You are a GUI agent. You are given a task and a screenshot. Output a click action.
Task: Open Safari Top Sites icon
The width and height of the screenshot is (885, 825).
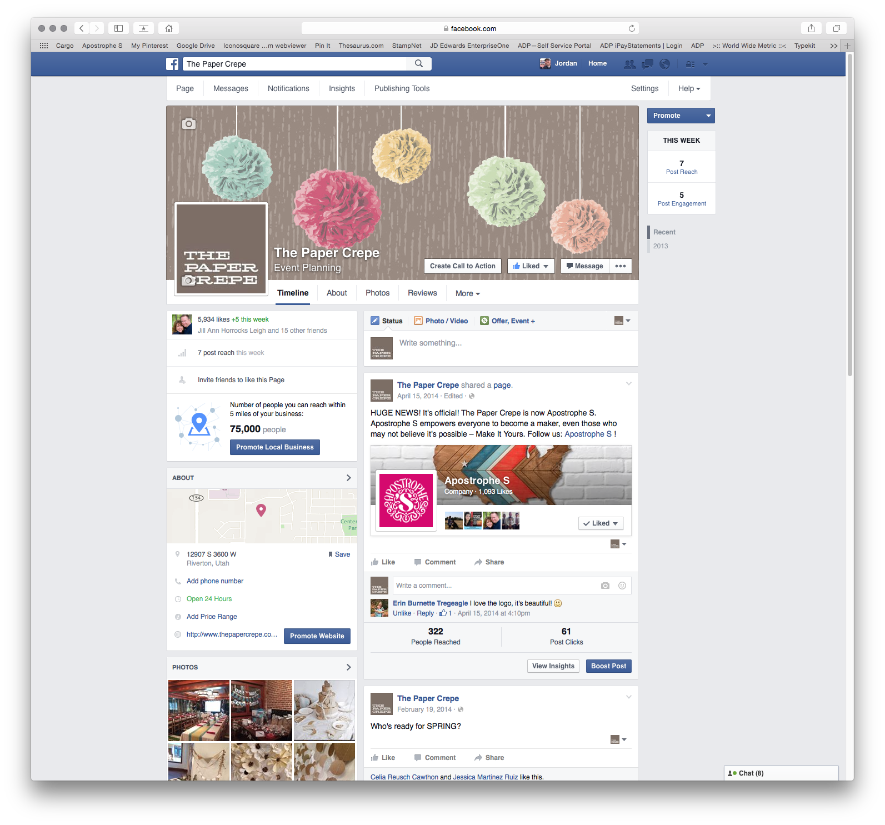[143, 28]
